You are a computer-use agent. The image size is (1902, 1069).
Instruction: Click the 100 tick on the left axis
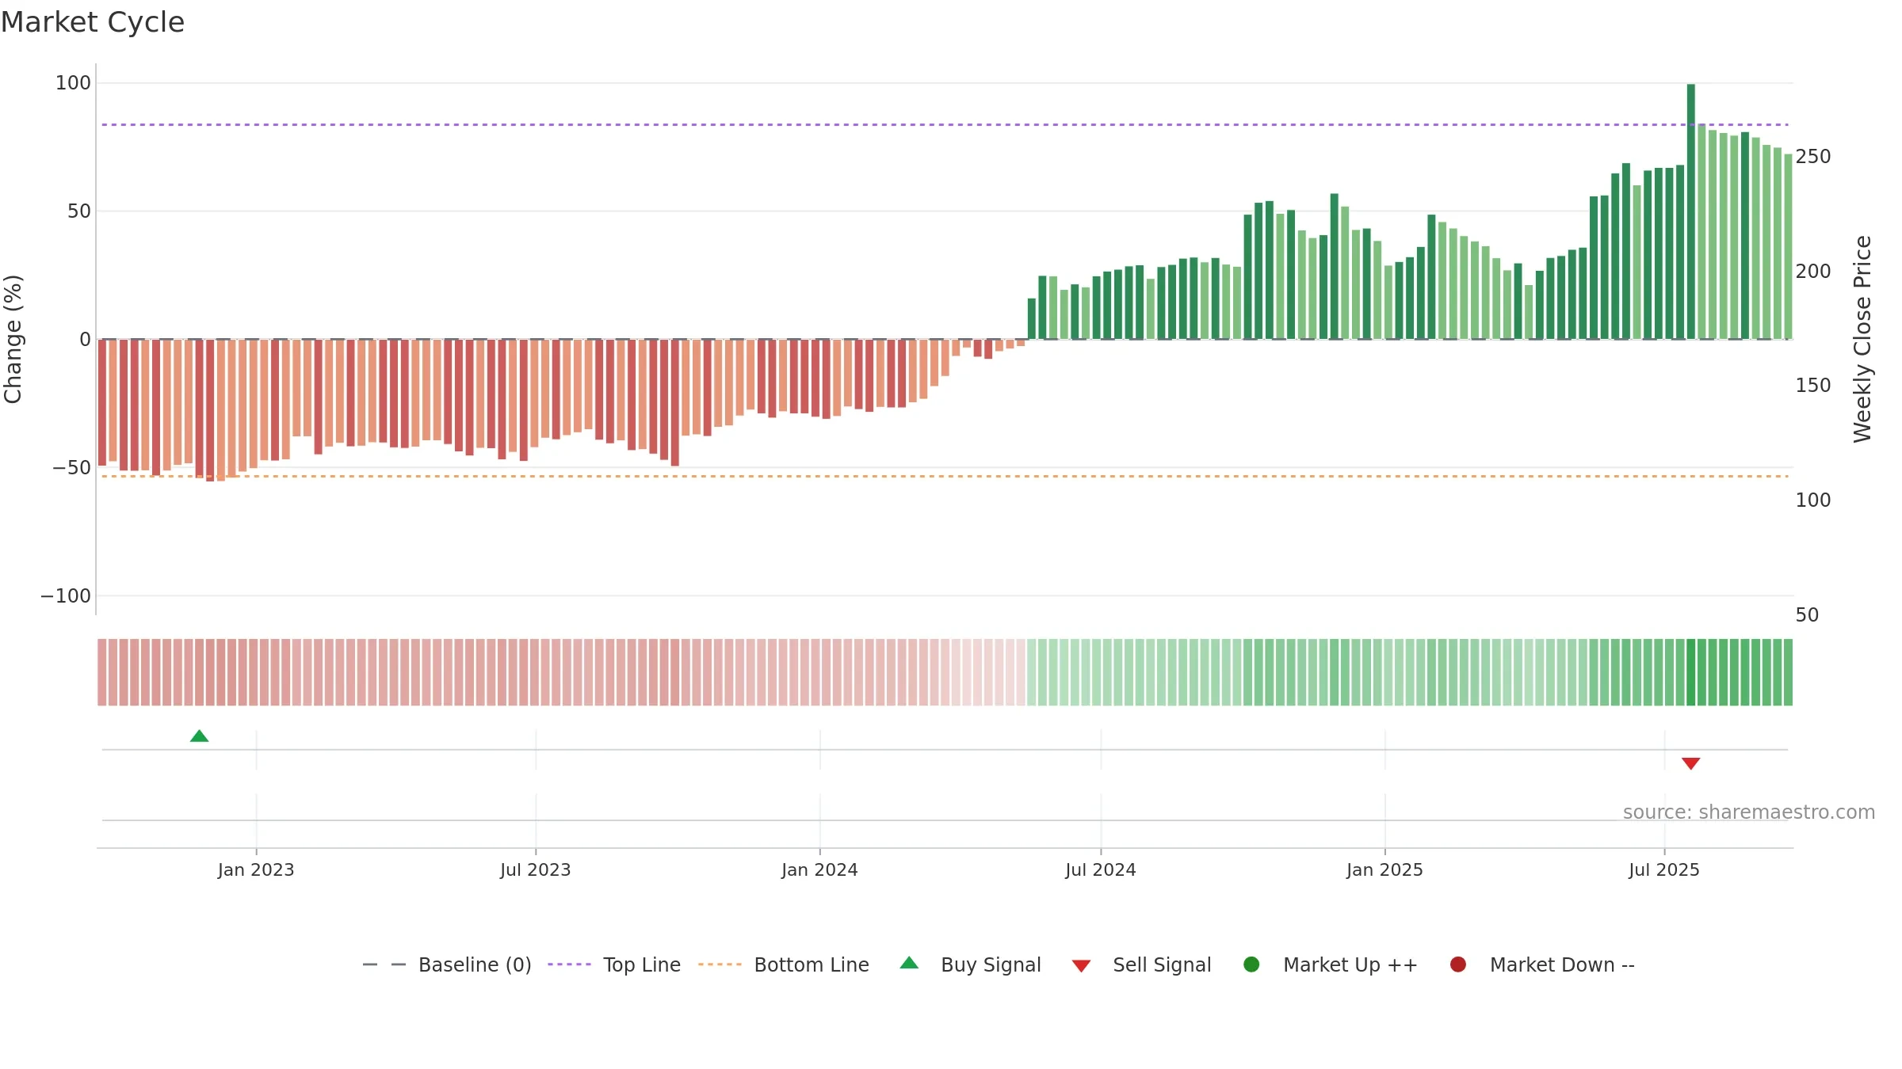(73, 83)
